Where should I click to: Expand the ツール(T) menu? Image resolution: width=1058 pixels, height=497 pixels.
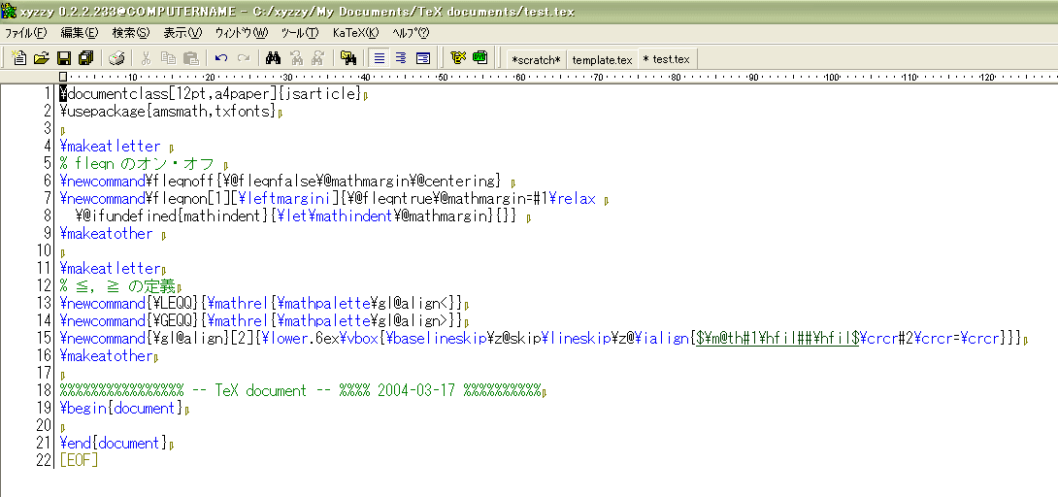pyautogui.click(x=299, y=32)
